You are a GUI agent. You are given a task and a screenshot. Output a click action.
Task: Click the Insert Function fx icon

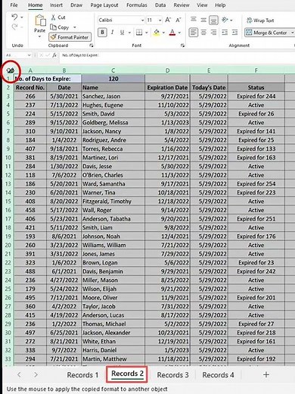pyautogui.click(x=54, y=55)
